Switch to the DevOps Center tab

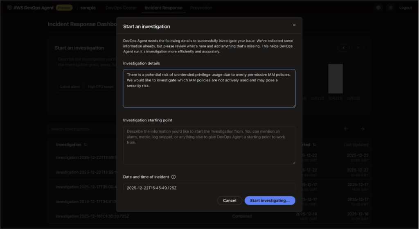click(121, 8)
